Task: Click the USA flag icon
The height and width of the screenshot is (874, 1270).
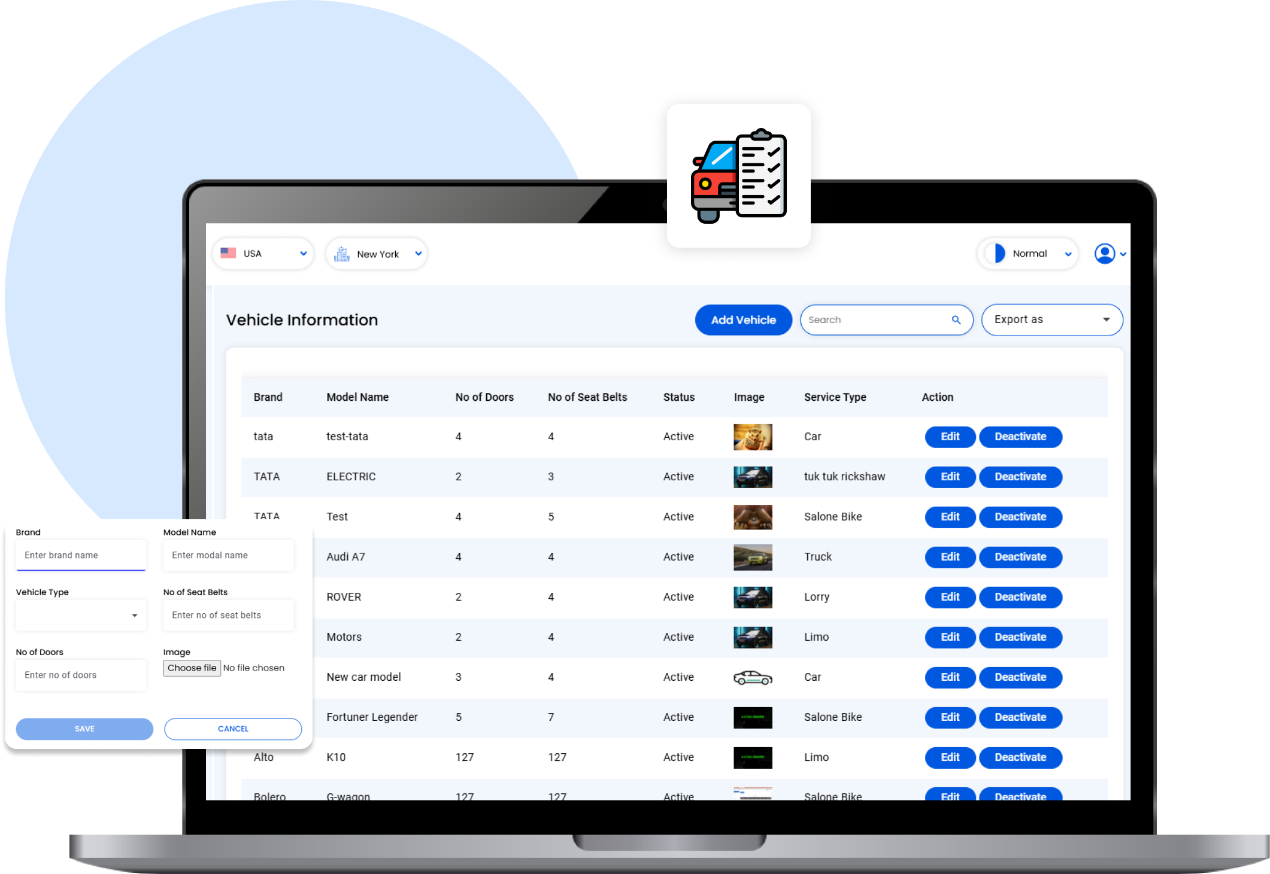Action: 228,253
